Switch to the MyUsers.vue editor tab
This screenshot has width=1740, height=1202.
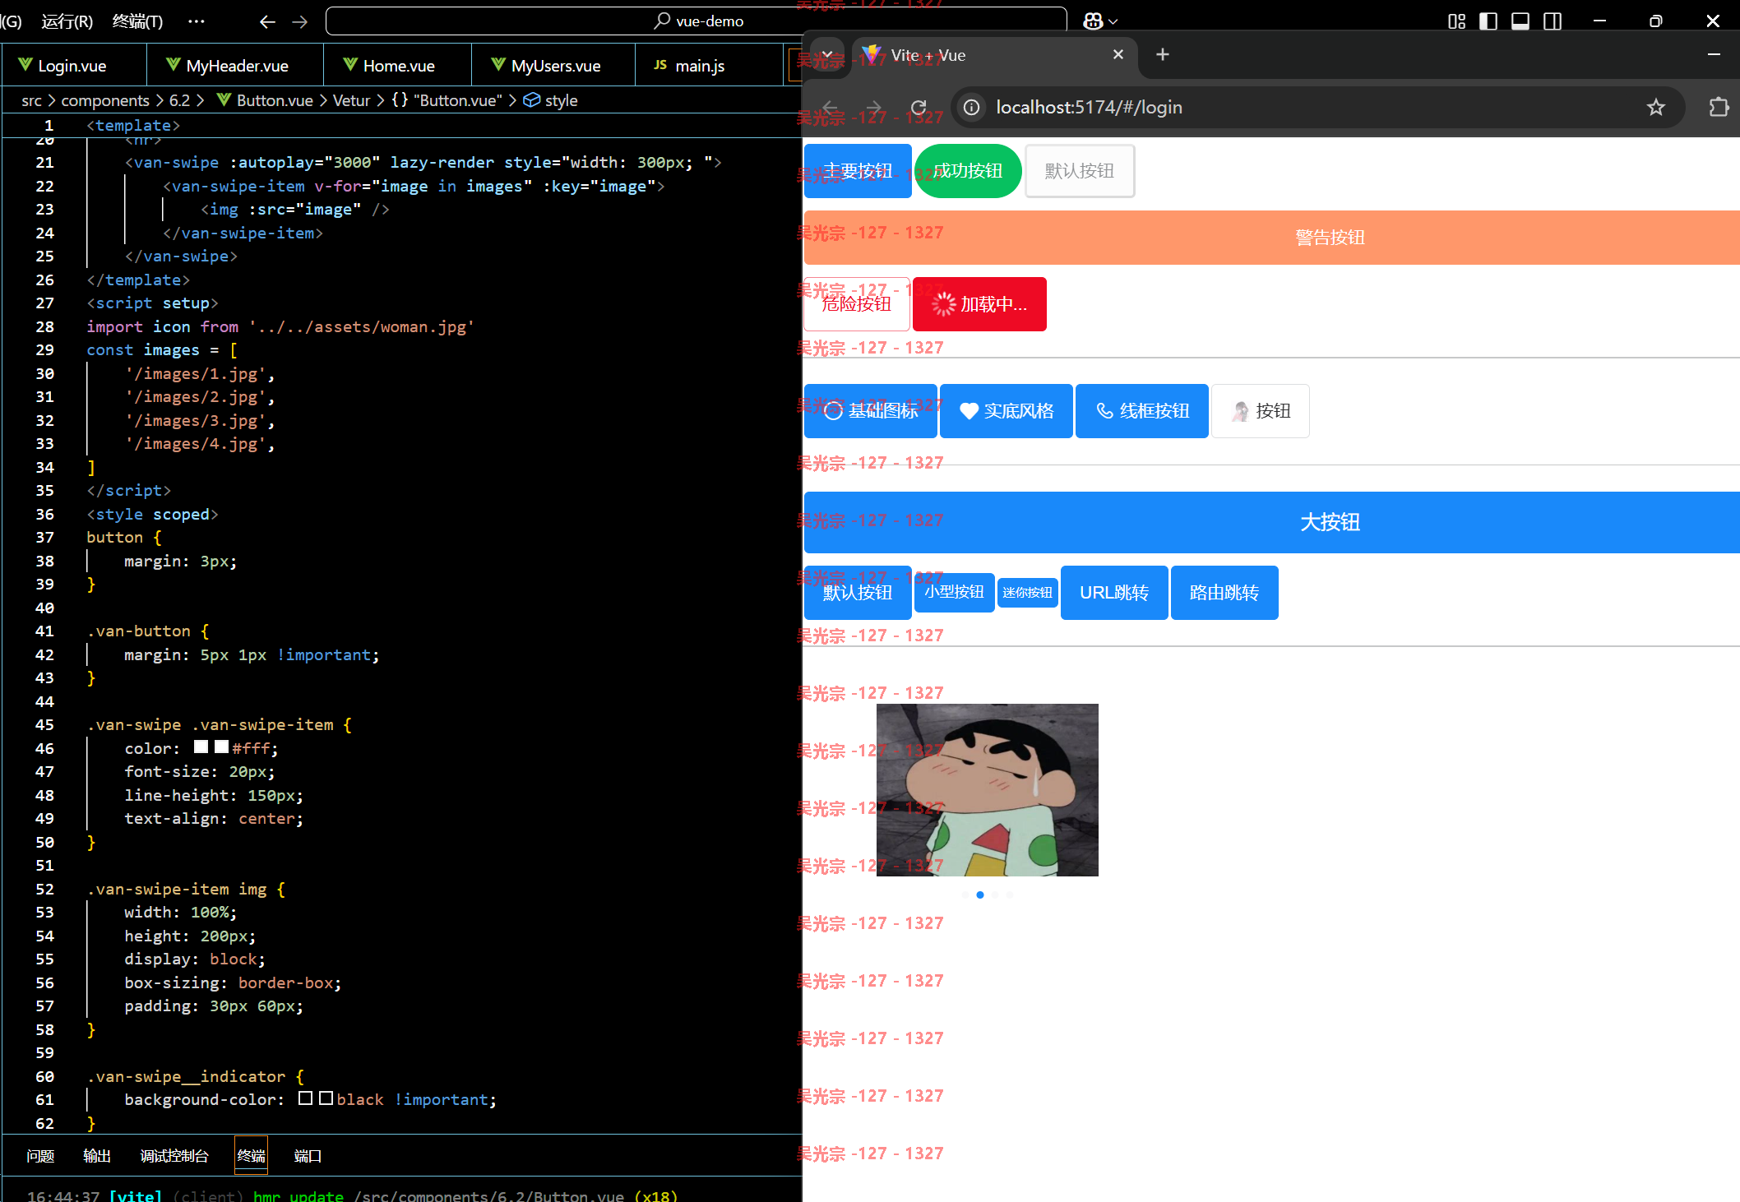pyautogui.click(x=554, y=66)
